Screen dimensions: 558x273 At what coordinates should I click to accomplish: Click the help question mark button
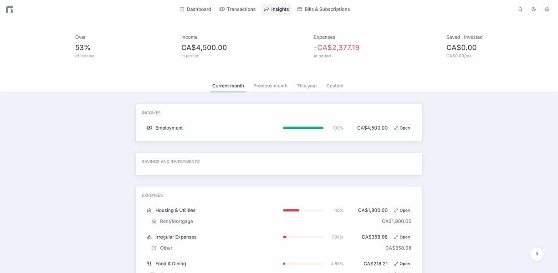537,254
